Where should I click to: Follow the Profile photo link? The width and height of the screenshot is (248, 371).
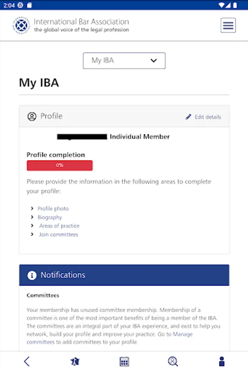tap(53, 209)
